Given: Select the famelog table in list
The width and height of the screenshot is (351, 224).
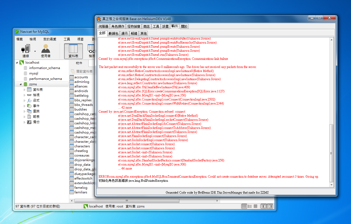Looking at the screenshot, I should (x=81, y=188).
